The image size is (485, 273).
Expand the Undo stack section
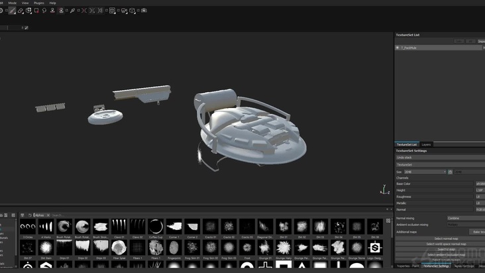[441, 158]
